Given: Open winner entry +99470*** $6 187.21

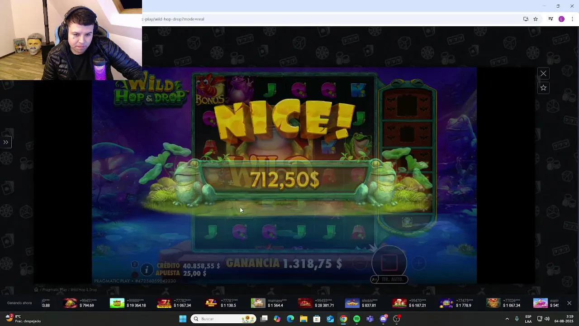Looking at the screenshot, I should click(x=410, y=303).
